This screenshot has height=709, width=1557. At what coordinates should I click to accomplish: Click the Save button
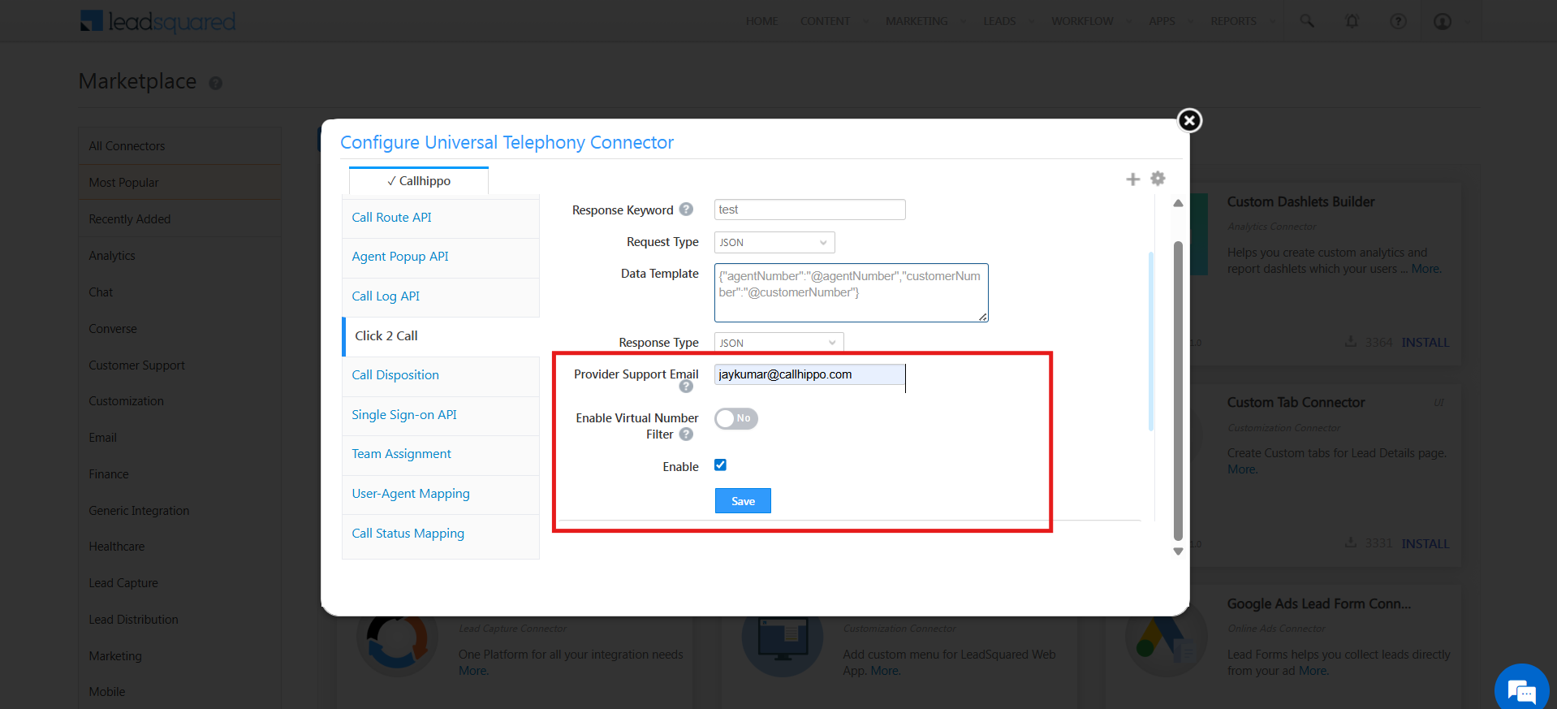point(743,501)
